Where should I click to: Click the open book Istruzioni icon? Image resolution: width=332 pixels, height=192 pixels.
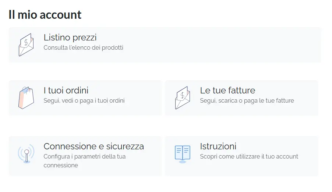coord(183,154)
